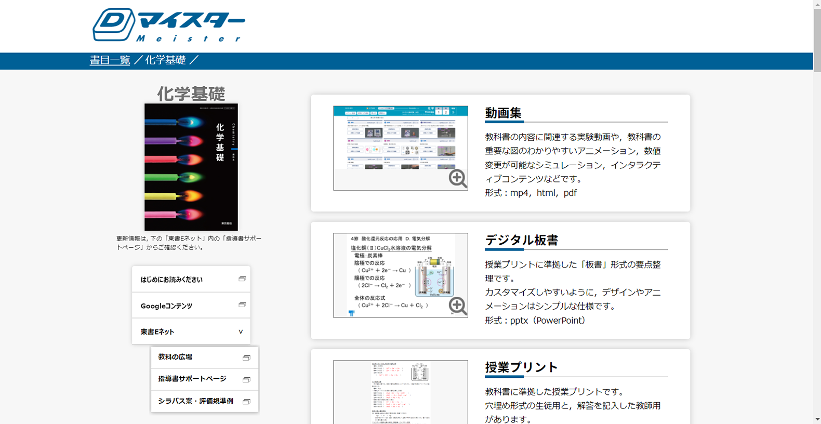Select 指導書サポートページ submenu item
Viewport: 821px width, 424px height.
[x=192, y=379]
